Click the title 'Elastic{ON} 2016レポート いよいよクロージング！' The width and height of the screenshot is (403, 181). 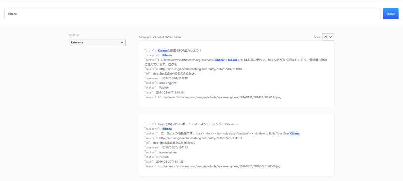tap(190, 124)
